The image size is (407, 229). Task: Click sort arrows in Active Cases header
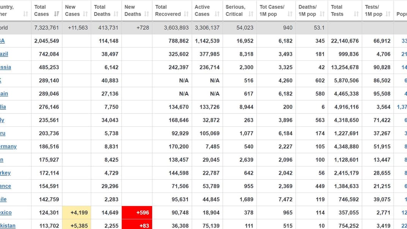tap(217, 14)
